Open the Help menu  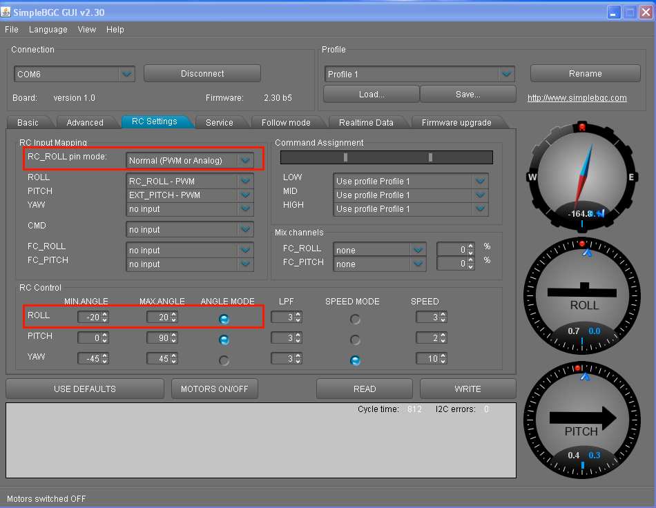coord(115,29)
